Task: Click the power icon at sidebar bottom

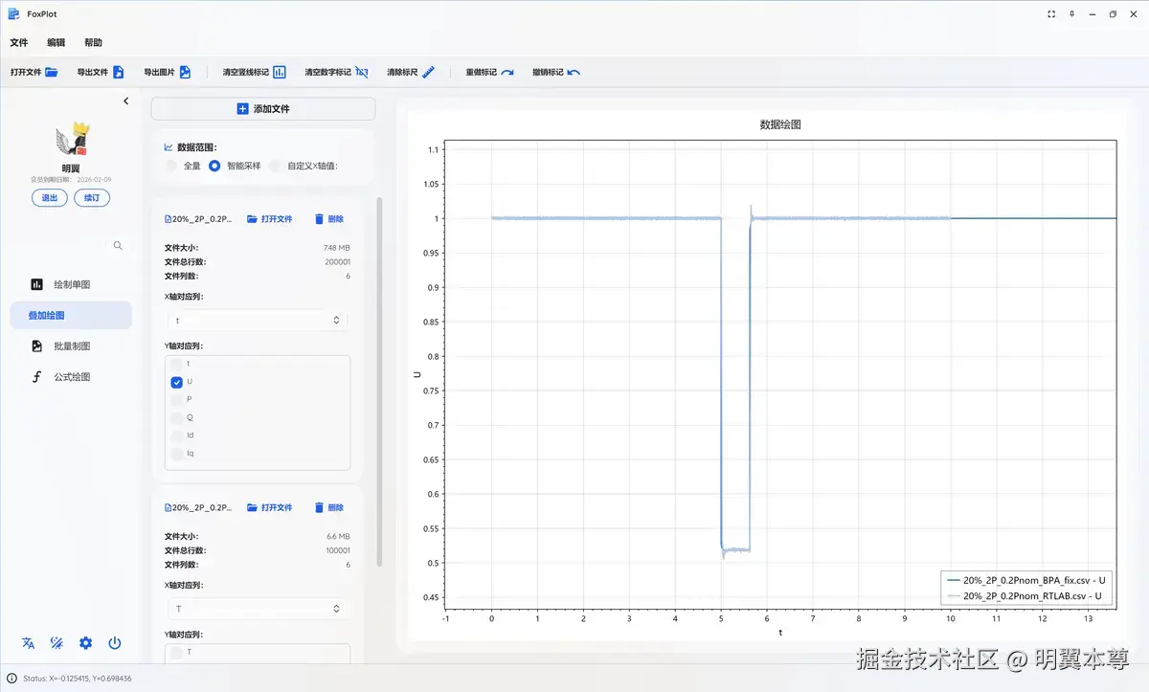Action: (115, 643)
